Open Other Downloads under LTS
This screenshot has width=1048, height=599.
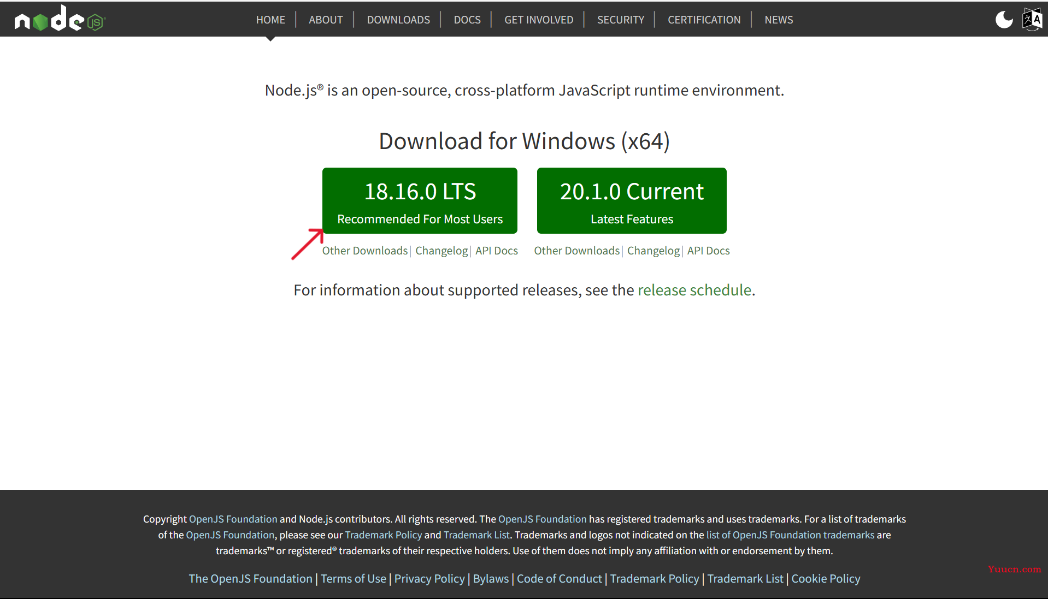coord(365,251)
